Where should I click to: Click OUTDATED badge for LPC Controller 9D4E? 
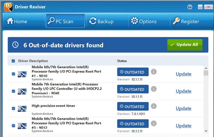click(133, 89)
